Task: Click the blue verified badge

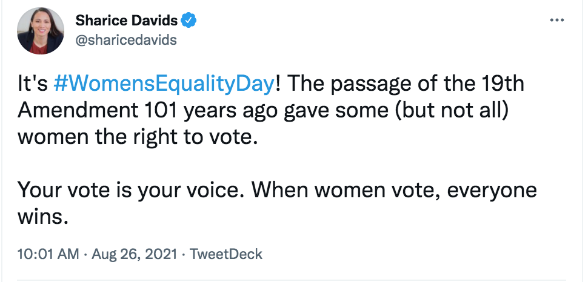Action: coord(189,21)
